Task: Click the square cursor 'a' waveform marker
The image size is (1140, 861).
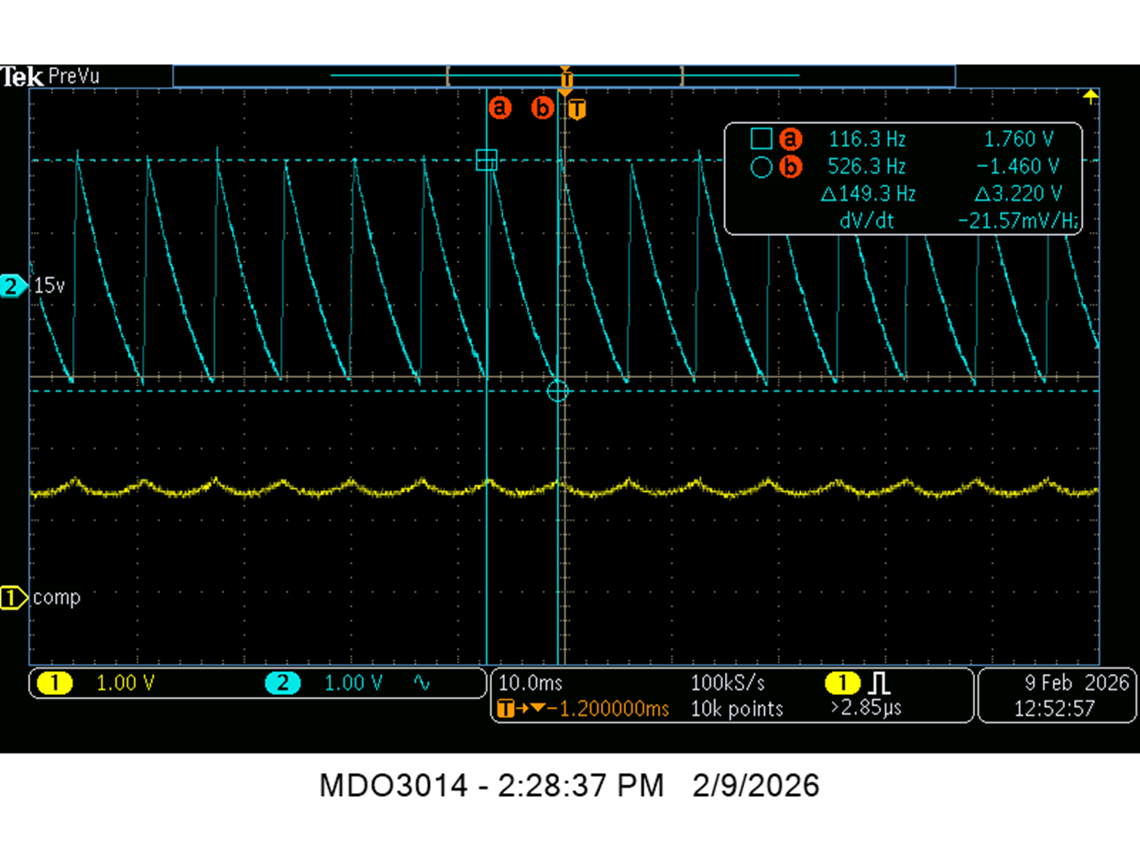Action: point(487,160)
